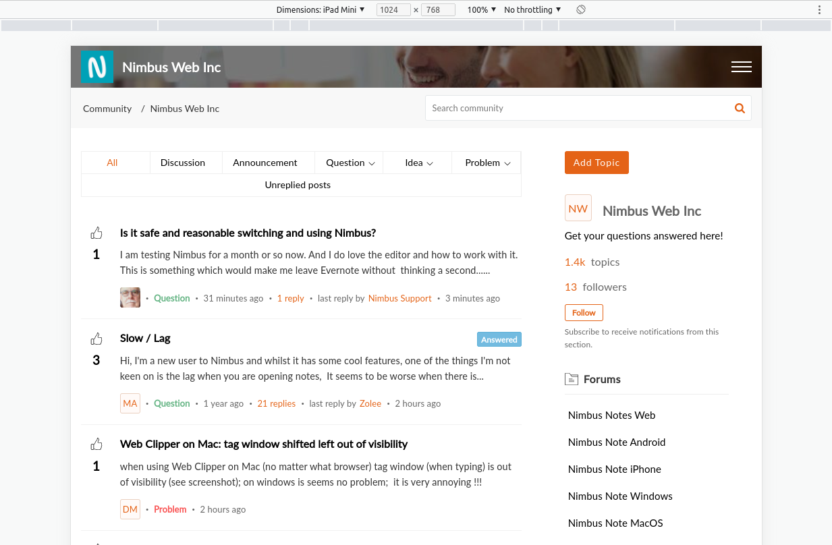Click the vote count 3 on Slow / Lag
Viewport: 832px width, 545px height.
tap(96, 360)
